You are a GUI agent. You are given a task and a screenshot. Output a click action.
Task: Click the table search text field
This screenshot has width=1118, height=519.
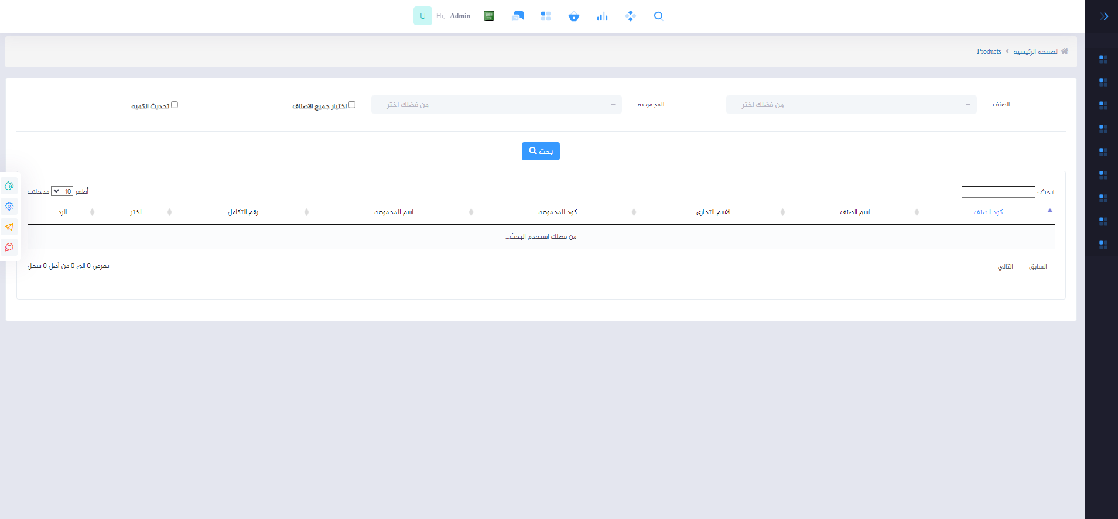click(998, 192)
